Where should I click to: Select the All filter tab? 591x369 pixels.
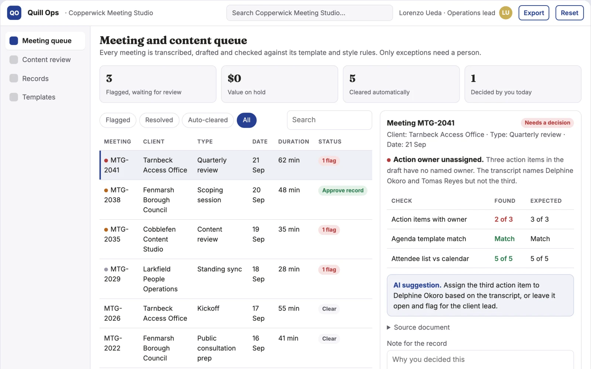[x=247, y=120]
